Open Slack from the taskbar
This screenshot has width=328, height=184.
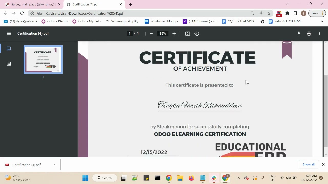coord(214,178)
